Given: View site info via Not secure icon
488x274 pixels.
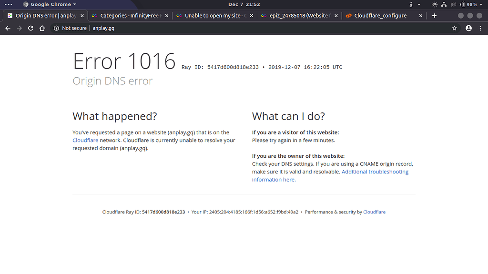Looking at the screenshot, I should click(56, 28).
